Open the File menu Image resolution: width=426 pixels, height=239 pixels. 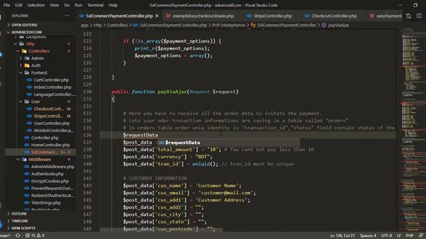click(x=7, y=5)
